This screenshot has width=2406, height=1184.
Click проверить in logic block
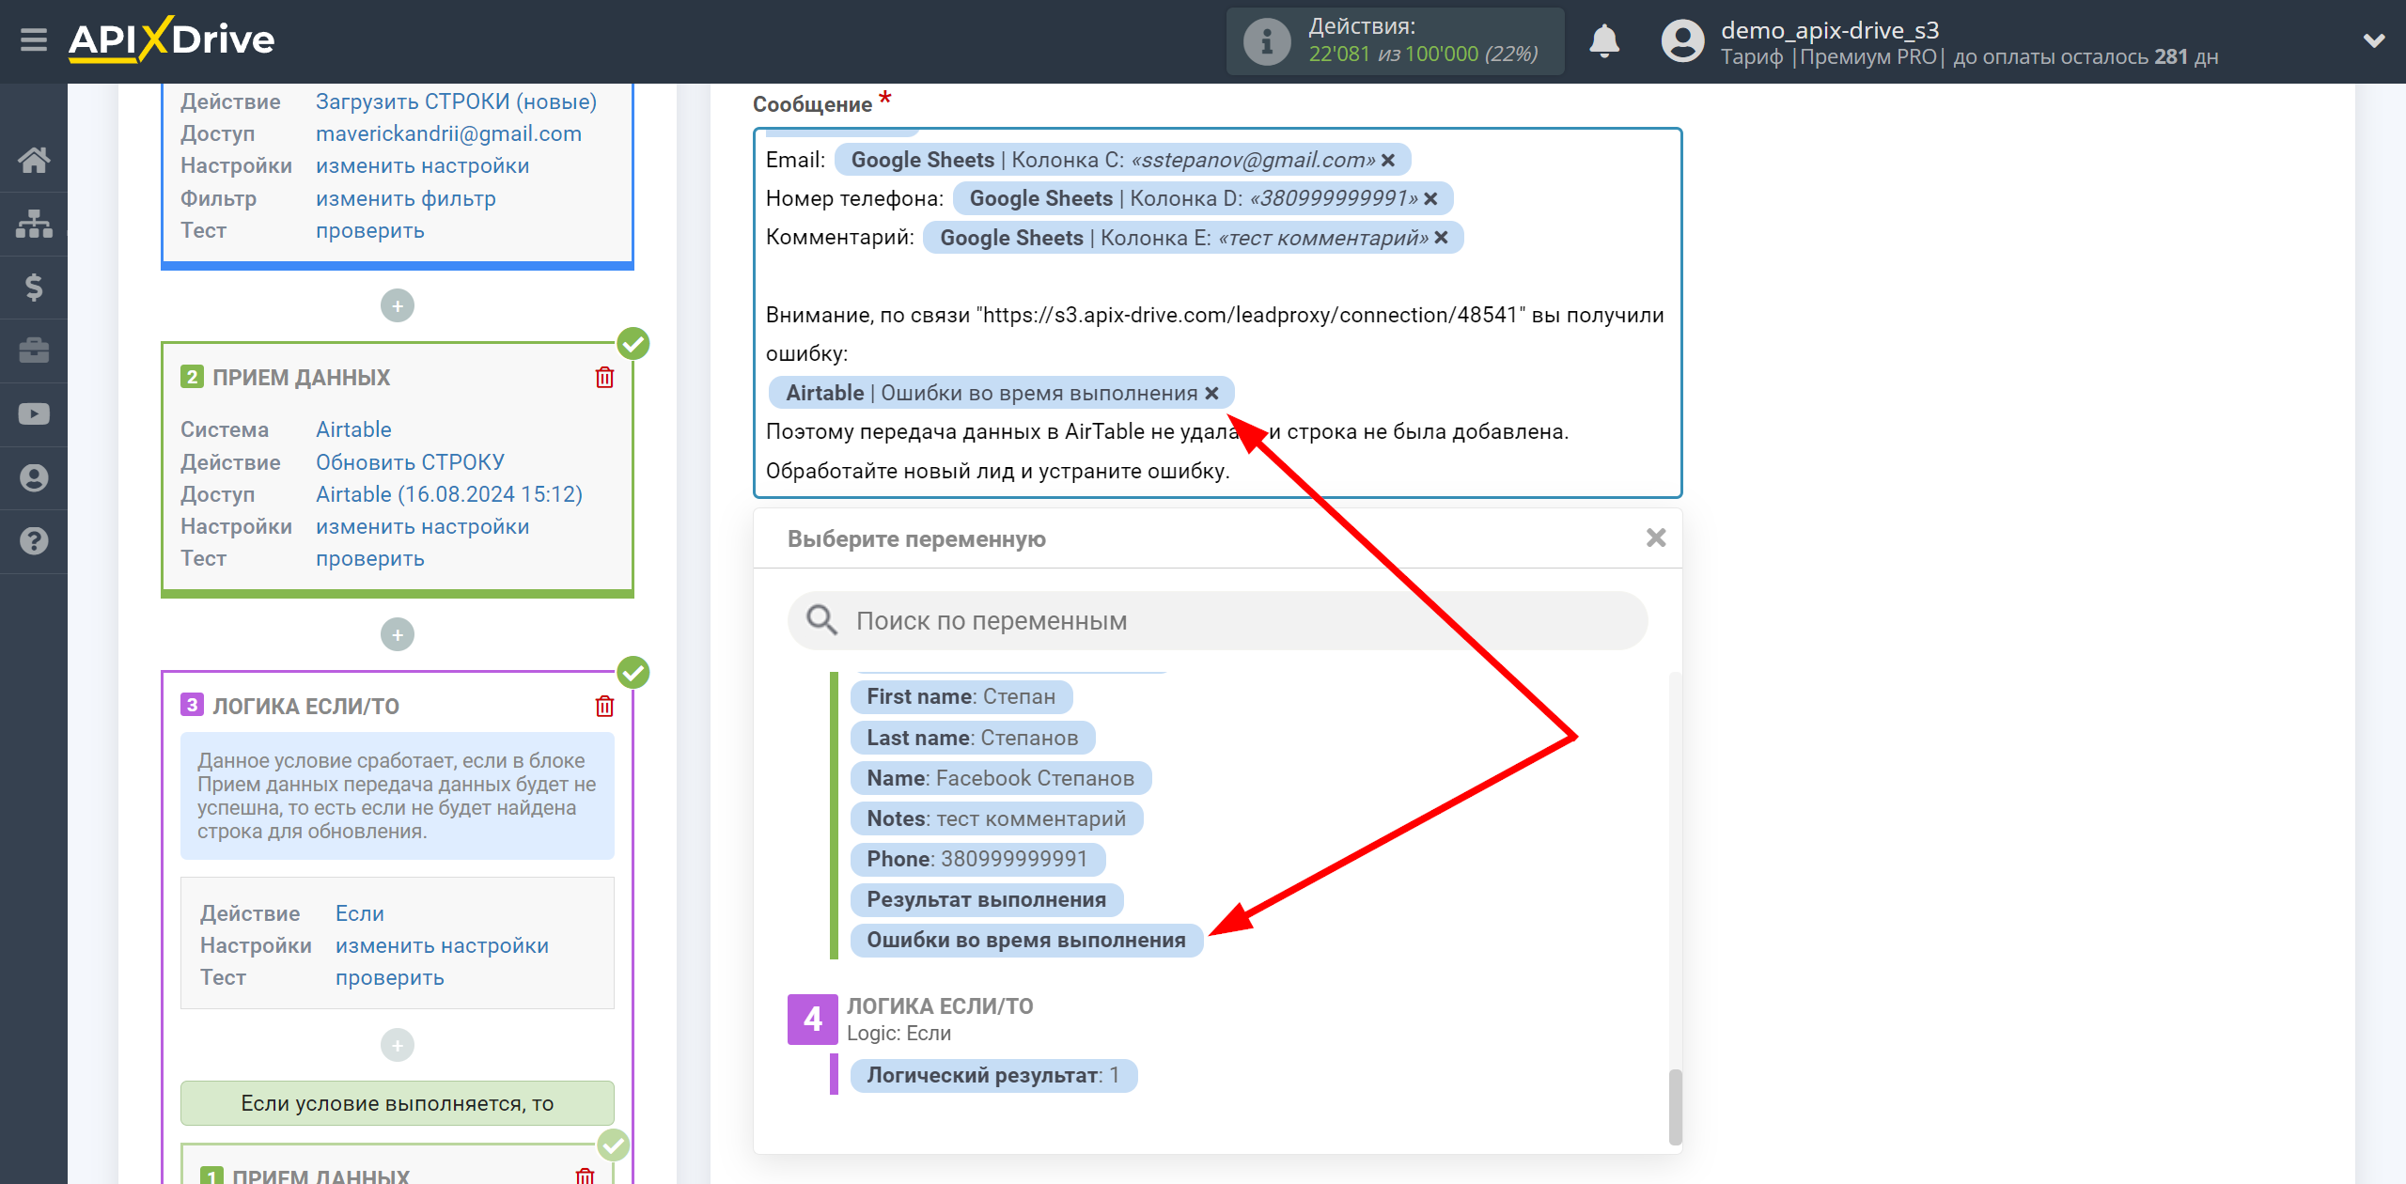click(389, 977)
